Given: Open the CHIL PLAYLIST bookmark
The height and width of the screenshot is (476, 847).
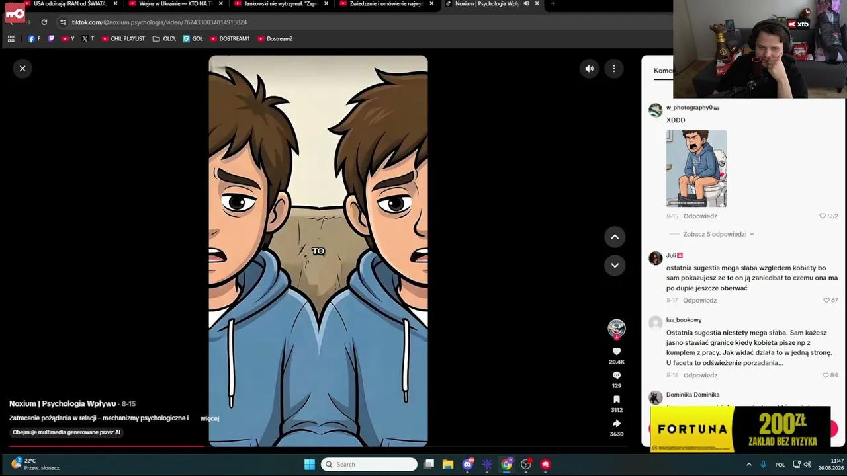Looking at the screenshot, I should (x=123, y=39).
